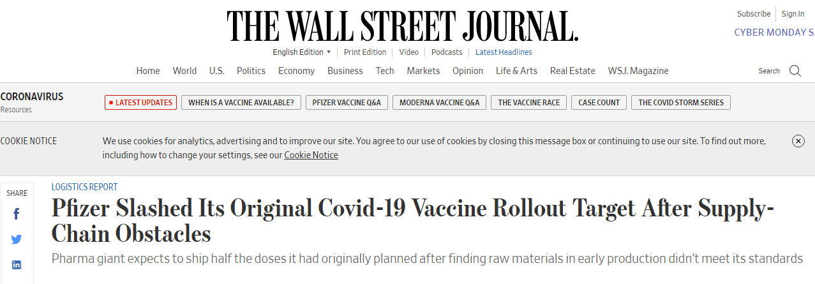
Task: Click the Logistics Report category label
Action: [x=85, y=187]
